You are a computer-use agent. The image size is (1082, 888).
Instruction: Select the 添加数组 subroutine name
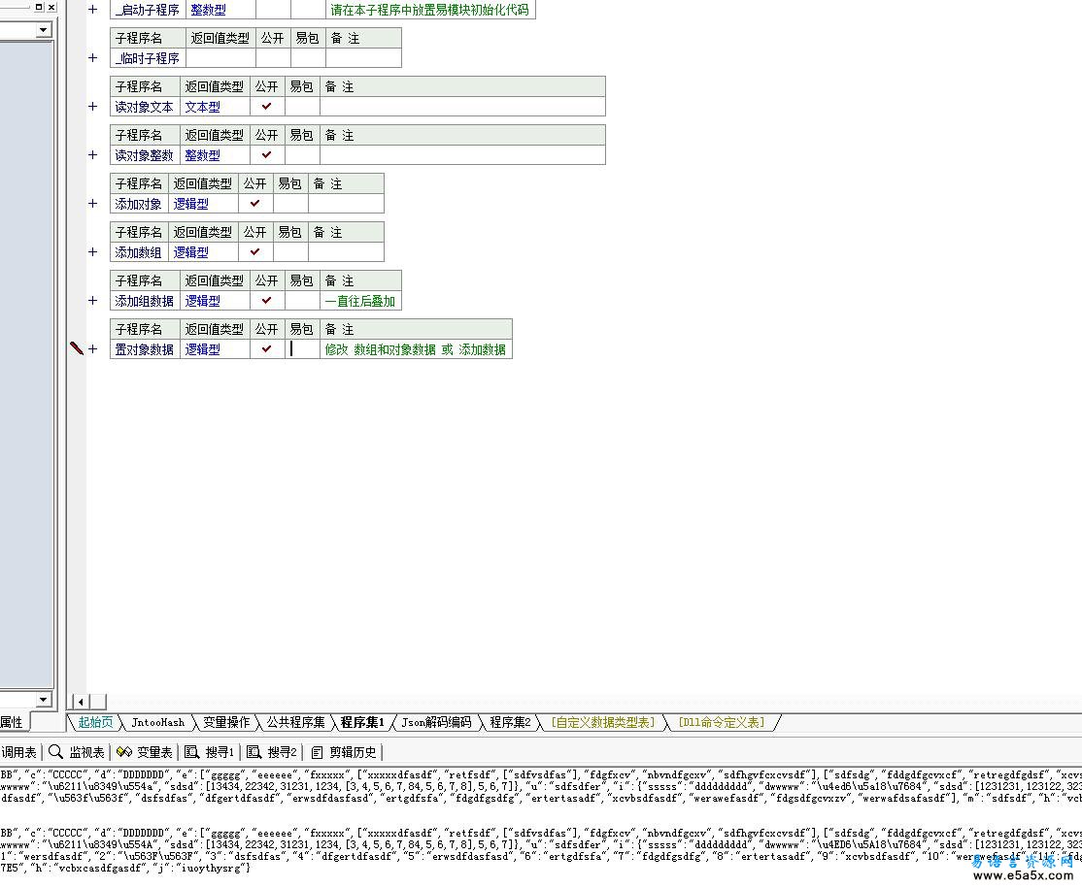[x=139, y=252]
